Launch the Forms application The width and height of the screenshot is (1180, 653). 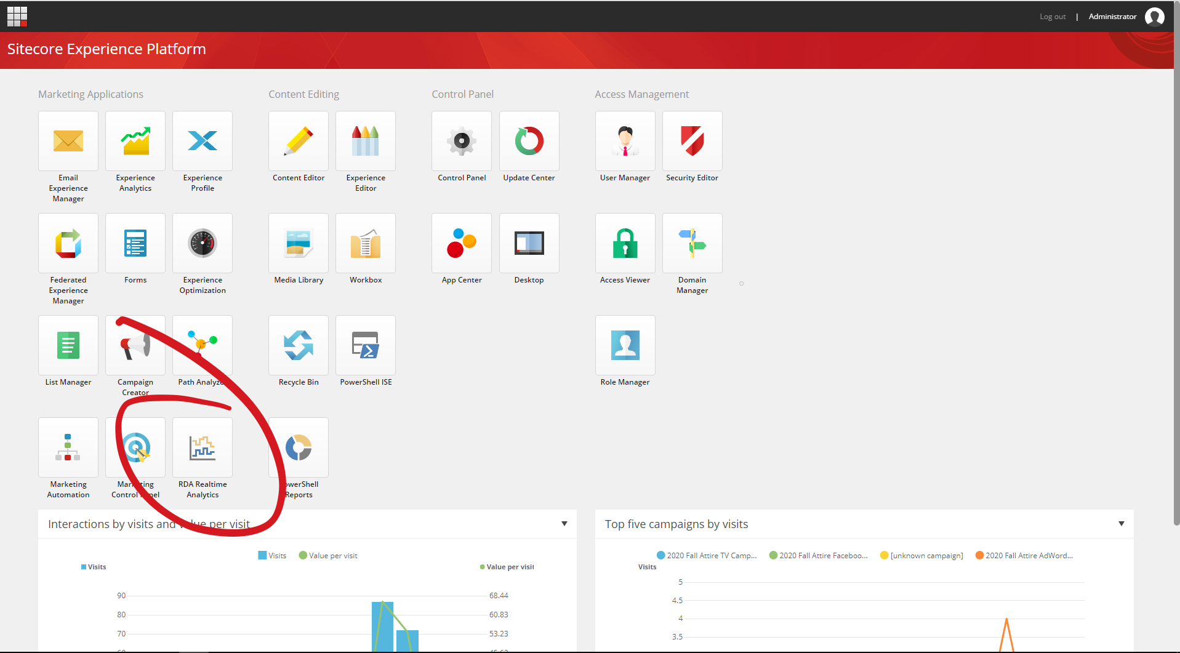pyautogui.click(x=135, y=243)
